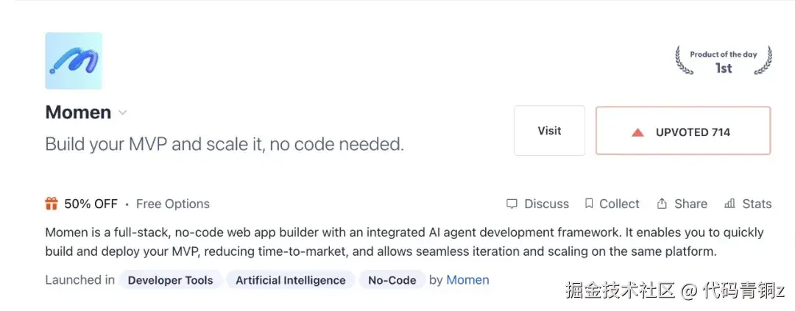Open the Product of the day badge
Screen dimensions: 795x311
(724, 61)
